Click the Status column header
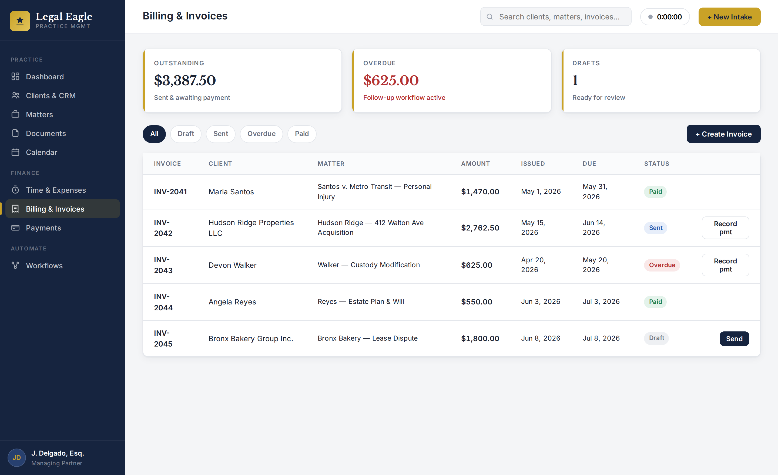This screenshot has height=475, width=778. (657, 163)
